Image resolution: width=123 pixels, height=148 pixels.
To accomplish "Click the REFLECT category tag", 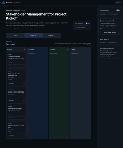I will [x=10, y=124].
